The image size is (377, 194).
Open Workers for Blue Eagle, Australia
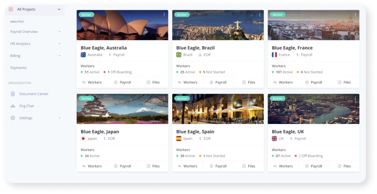(x=92, y=83)
